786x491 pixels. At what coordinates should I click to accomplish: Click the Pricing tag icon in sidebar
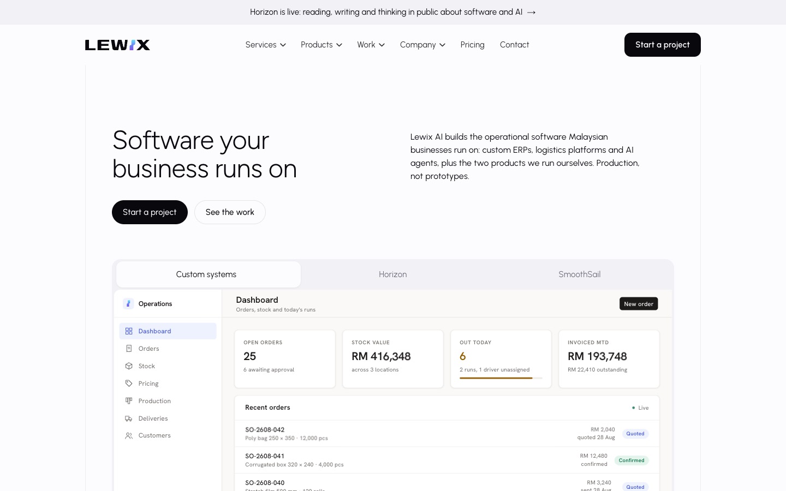129,384
